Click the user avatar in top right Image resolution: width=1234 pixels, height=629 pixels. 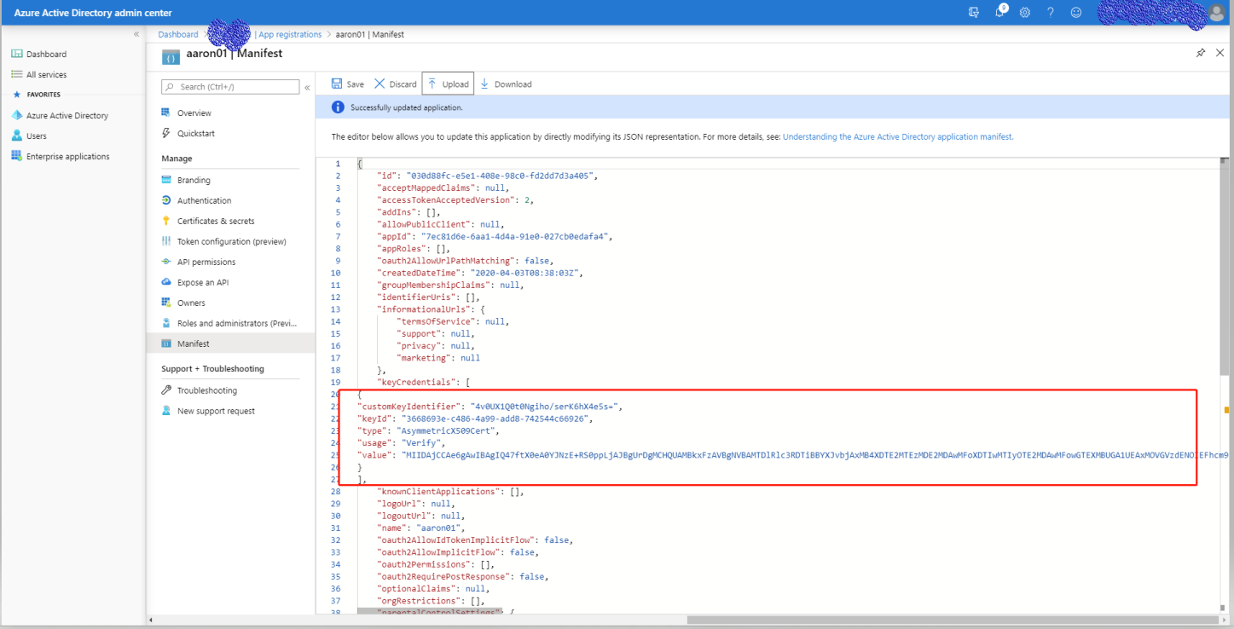click(1217, 12)
